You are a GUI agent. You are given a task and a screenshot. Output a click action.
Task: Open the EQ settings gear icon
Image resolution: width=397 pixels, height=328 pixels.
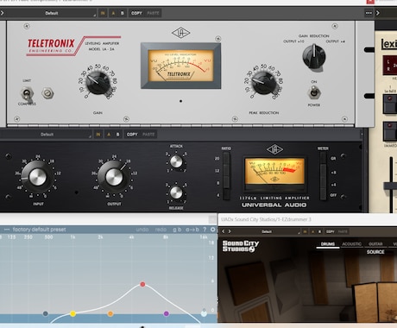pos(213,230)
